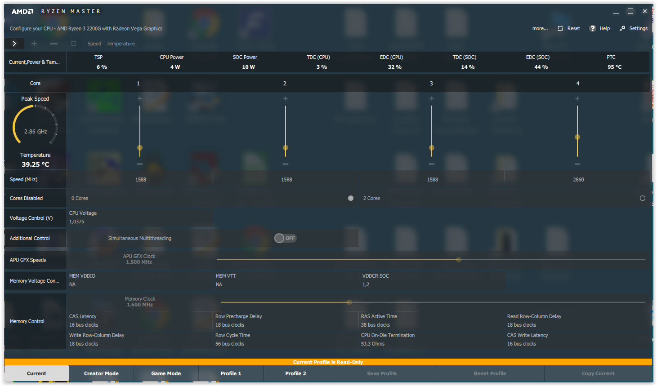
Task: Click the minus icon in the toolbar
Action: [54, 44]
